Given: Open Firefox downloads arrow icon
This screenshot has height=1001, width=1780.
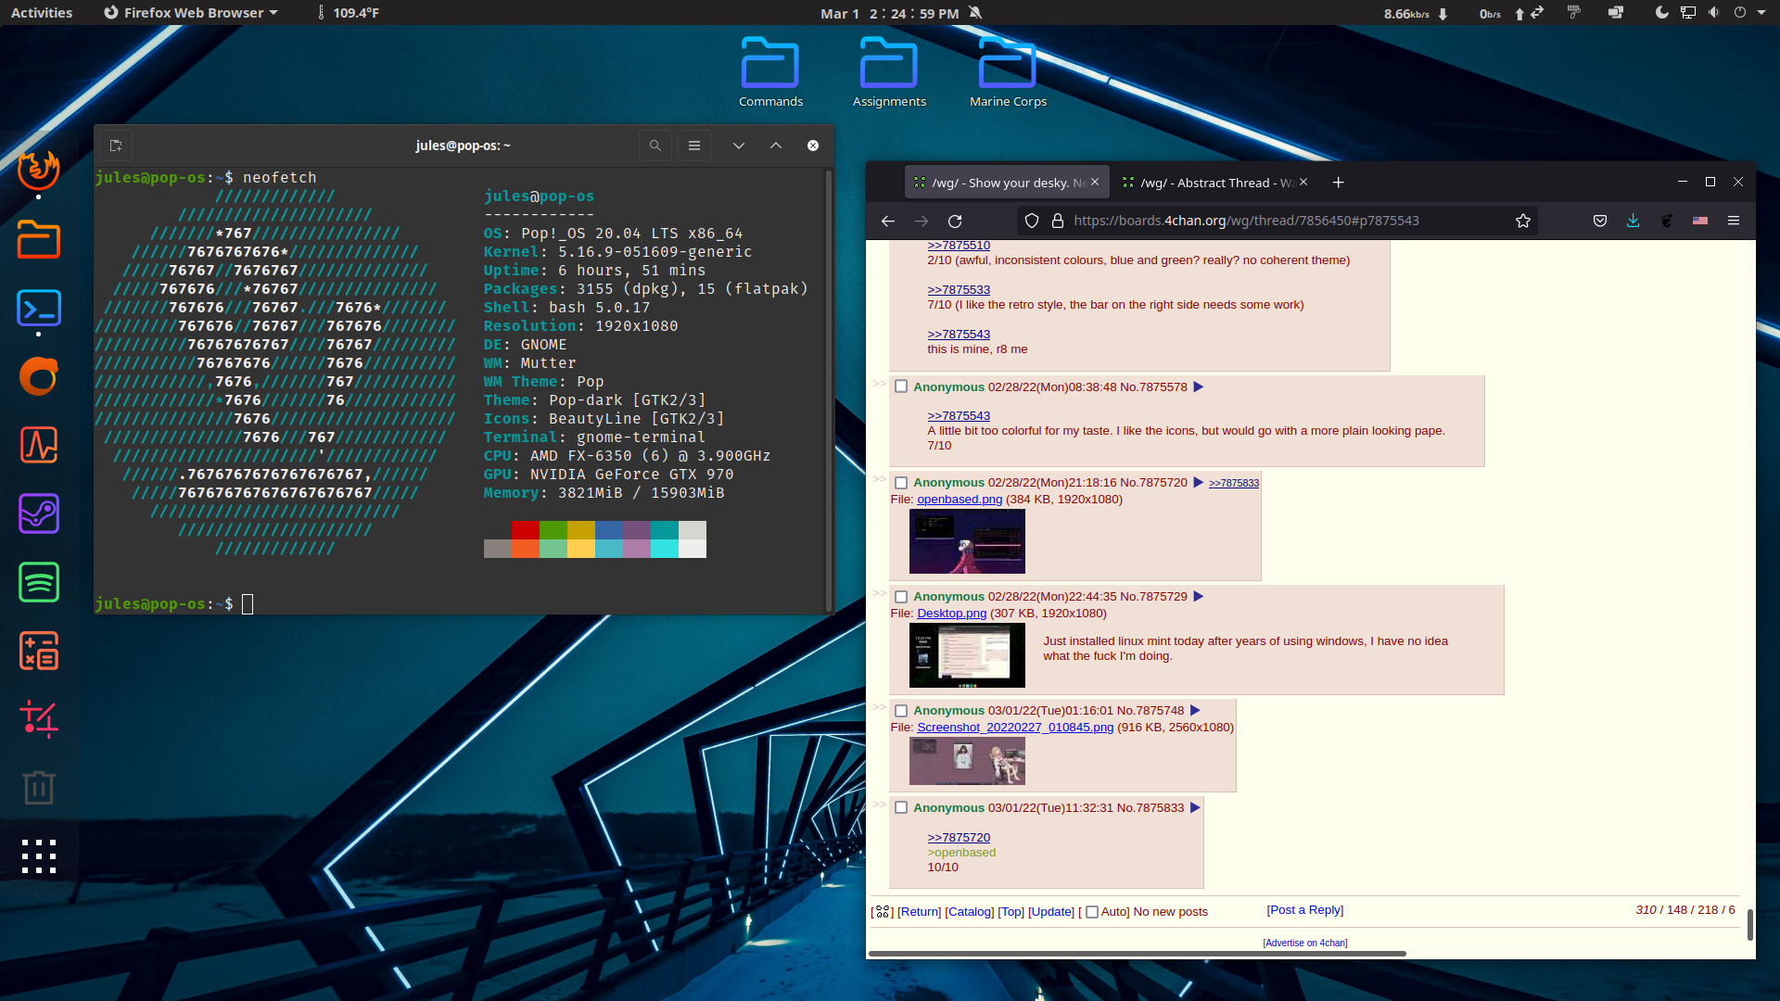Looking at the screenshot, I should (1633, 221).
